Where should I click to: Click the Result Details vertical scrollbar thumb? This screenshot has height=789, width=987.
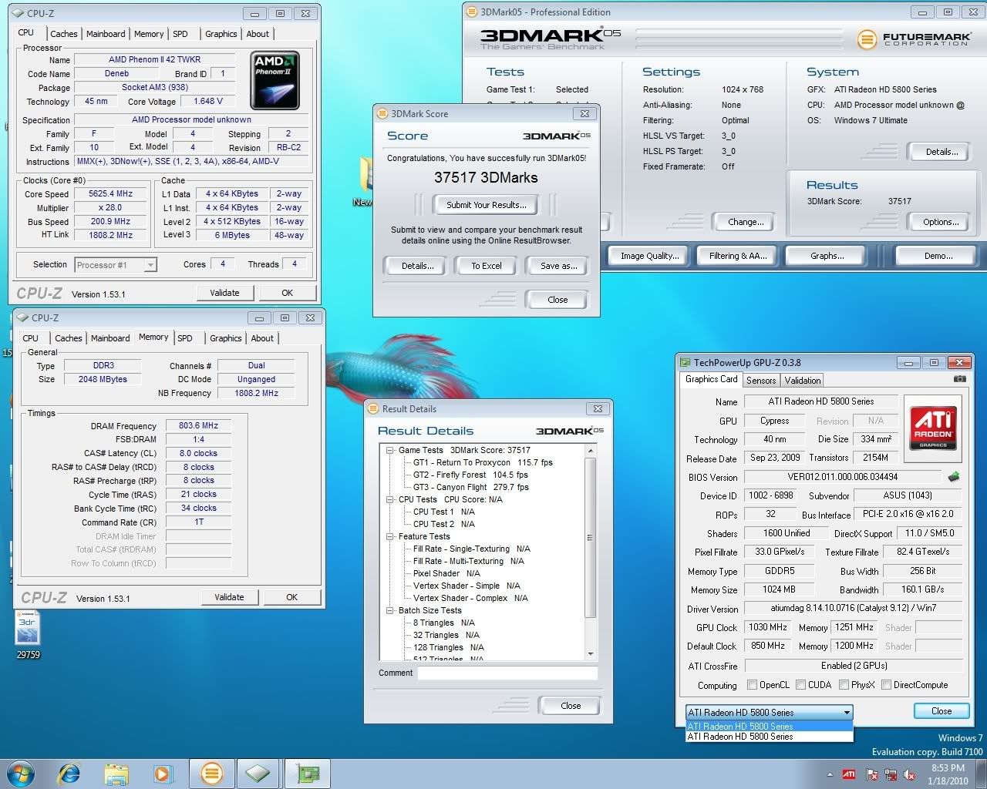point(591,538)
